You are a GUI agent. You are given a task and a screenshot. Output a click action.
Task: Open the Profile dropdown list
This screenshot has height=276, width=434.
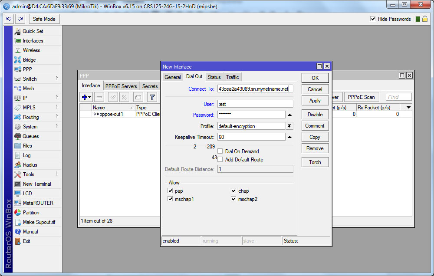289,126
